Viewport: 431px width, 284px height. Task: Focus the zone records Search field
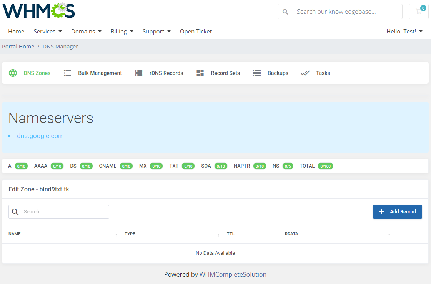pos(59,212)
